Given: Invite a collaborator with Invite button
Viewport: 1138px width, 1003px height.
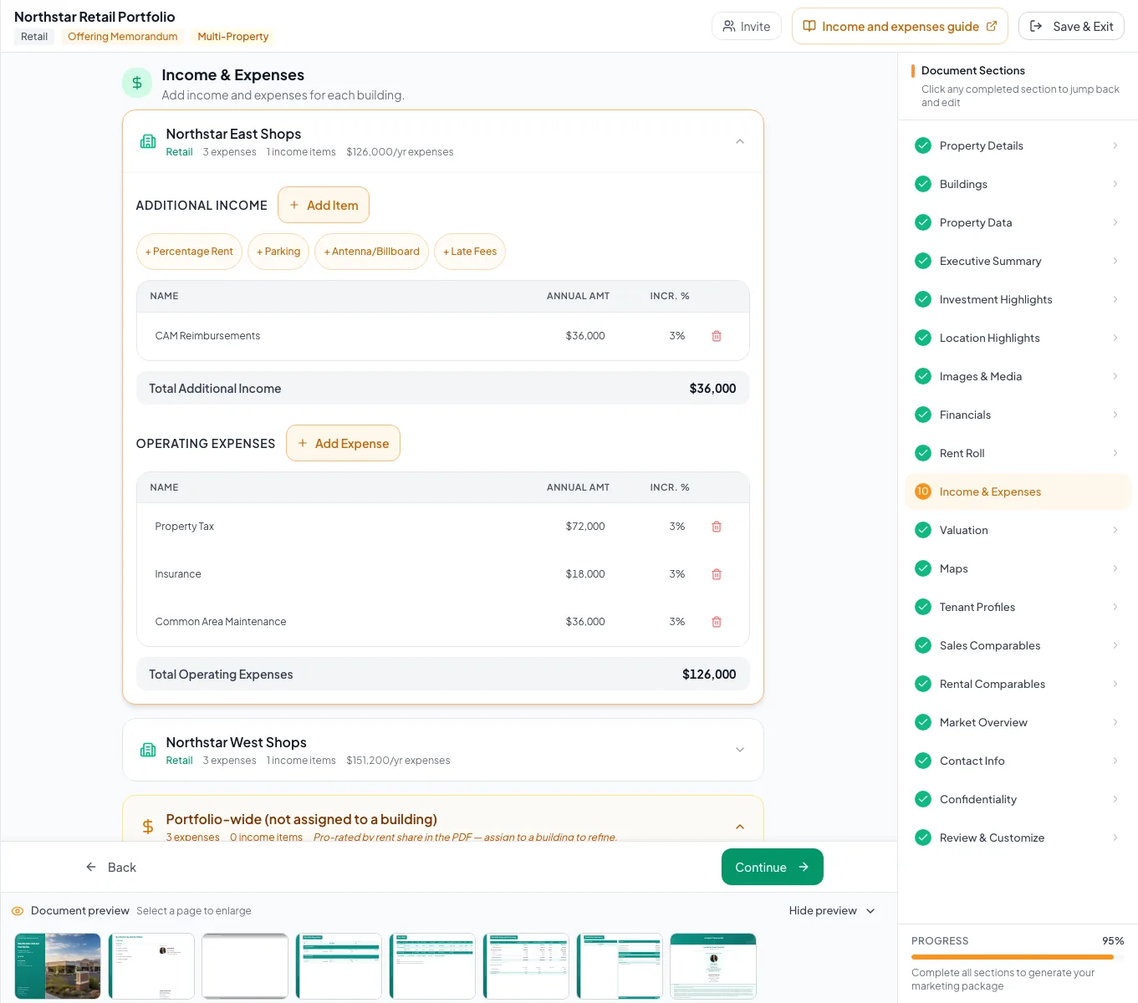Looking at the screenshot, I should point(747,27).
